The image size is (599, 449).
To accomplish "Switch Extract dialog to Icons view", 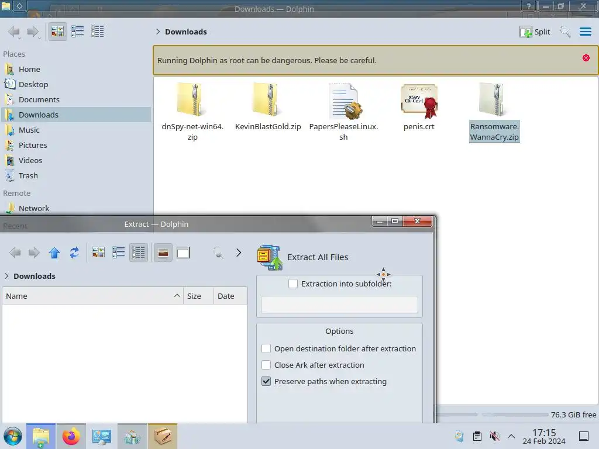I will (98, 253).
